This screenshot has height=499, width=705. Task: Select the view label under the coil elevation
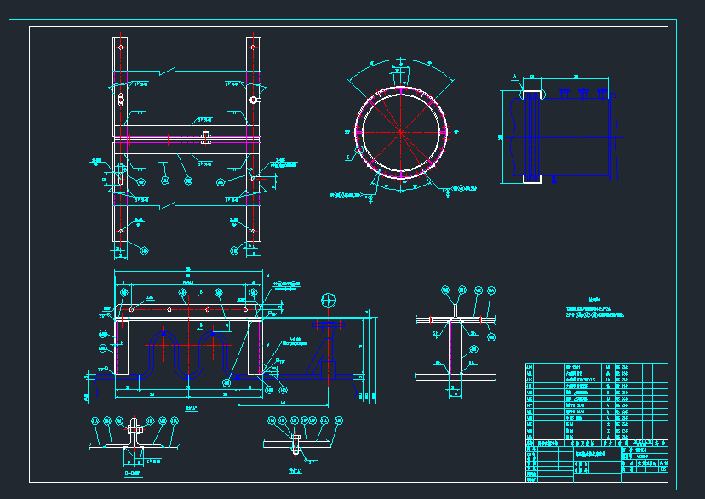[x=191, y=409]
